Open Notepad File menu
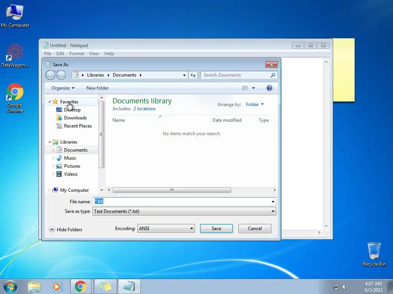 click(x=48, y=54)
